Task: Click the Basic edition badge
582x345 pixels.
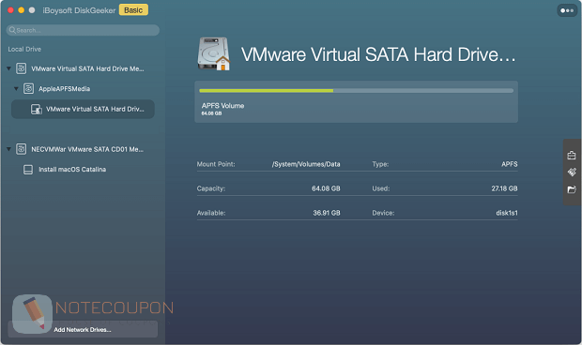Action: [133, 10]
